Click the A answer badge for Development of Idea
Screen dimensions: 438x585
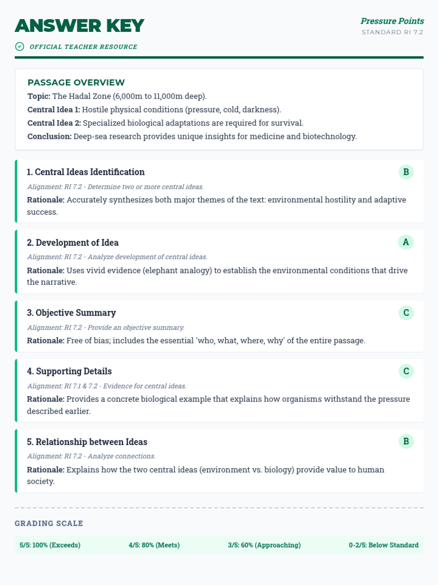(406, 242)
